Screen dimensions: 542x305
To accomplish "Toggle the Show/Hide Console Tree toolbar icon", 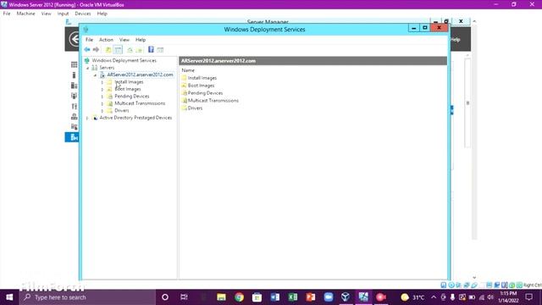I will click(x=118, y=50).
